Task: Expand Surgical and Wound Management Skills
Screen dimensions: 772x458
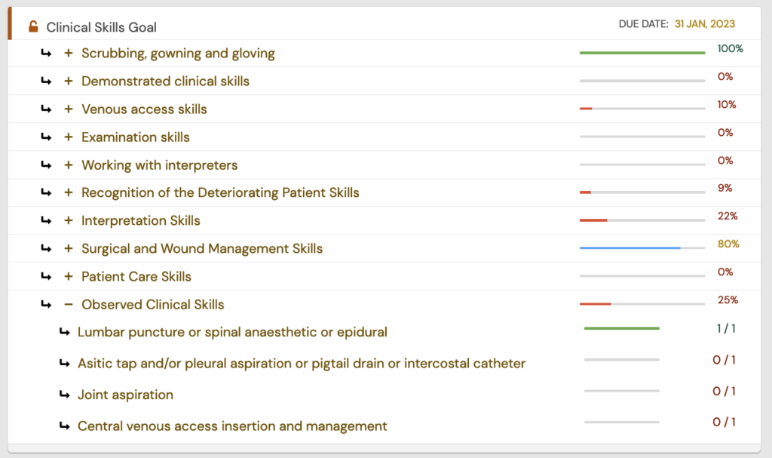Action: pyautogui.click(x=68, y=248)
